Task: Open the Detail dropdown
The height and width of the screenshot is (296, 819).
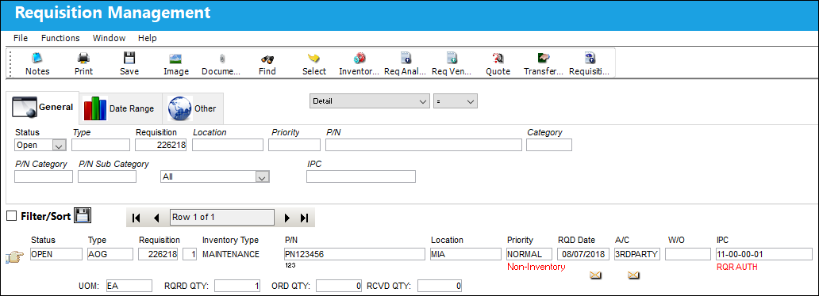Action: tap(369, 101)
